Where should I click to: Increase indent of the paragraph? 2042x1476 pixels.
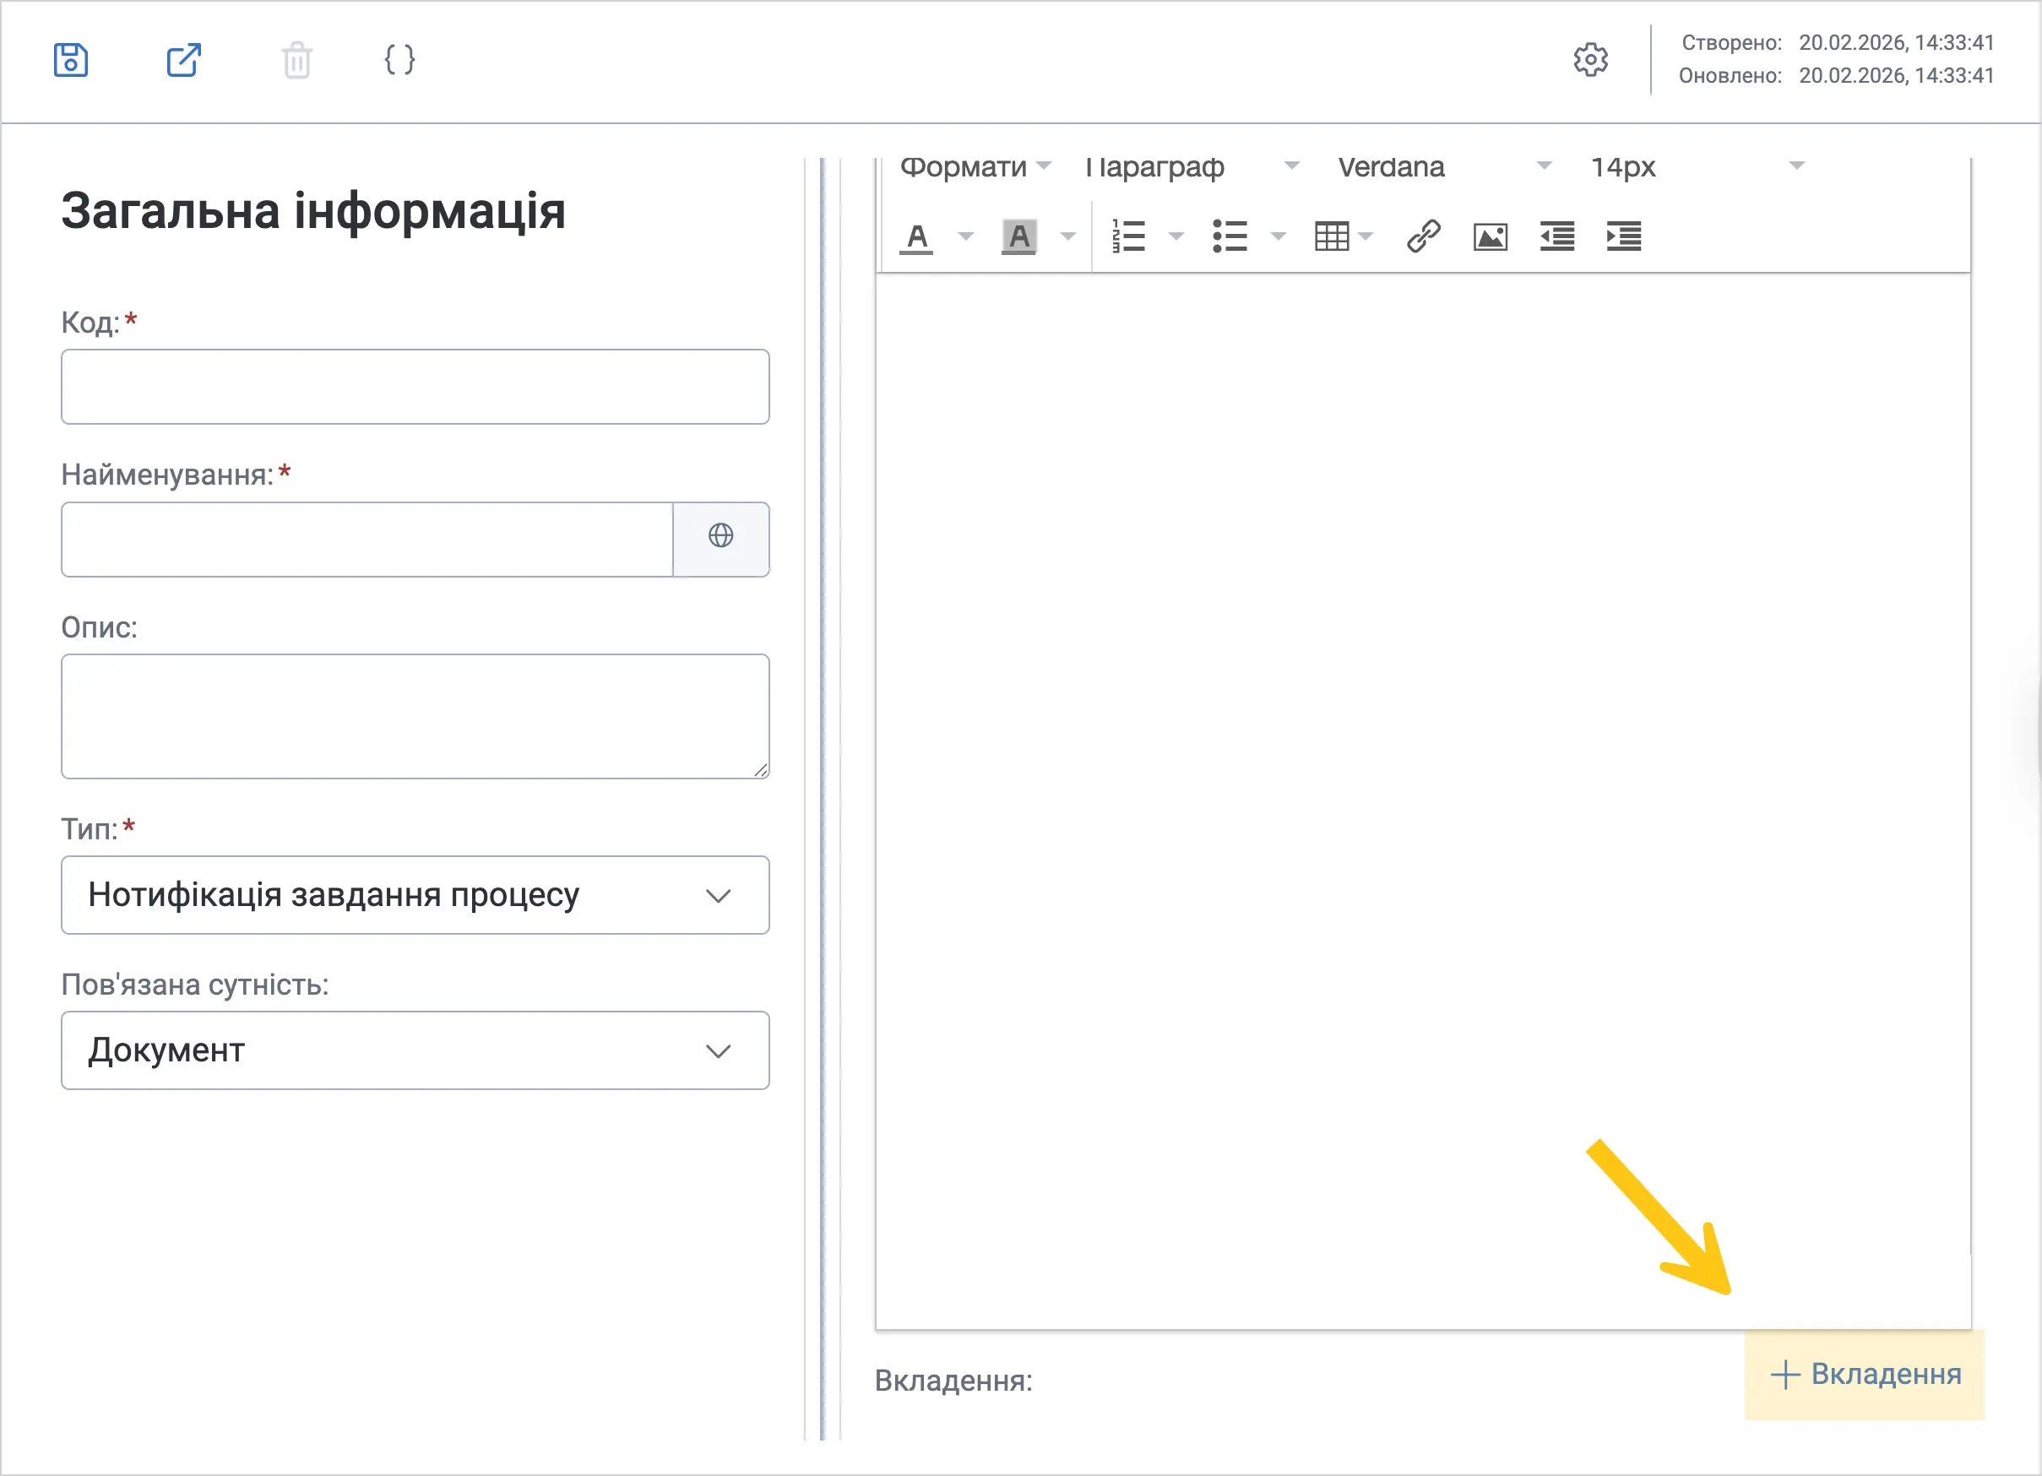click(1623, 236)
